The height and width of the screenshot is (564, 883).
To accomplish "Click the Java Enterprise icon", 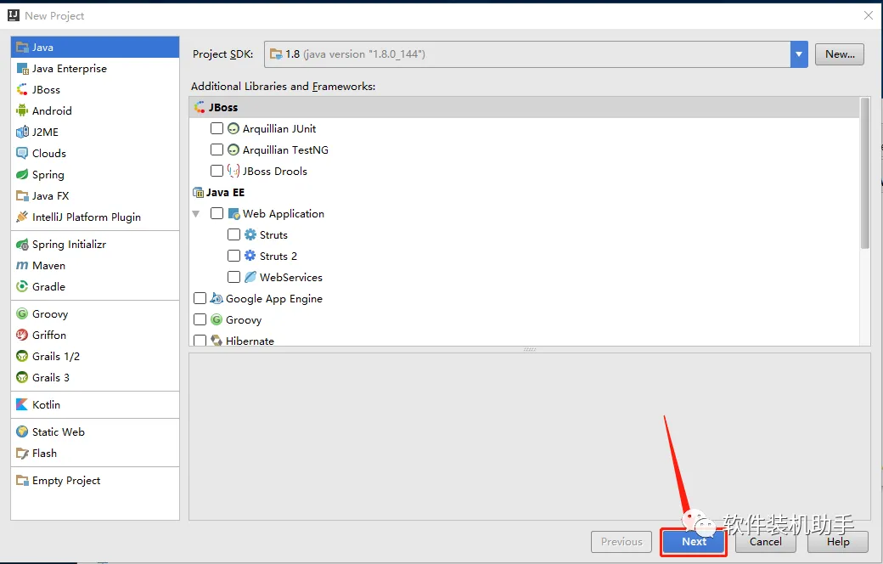I will click(23, 69).
